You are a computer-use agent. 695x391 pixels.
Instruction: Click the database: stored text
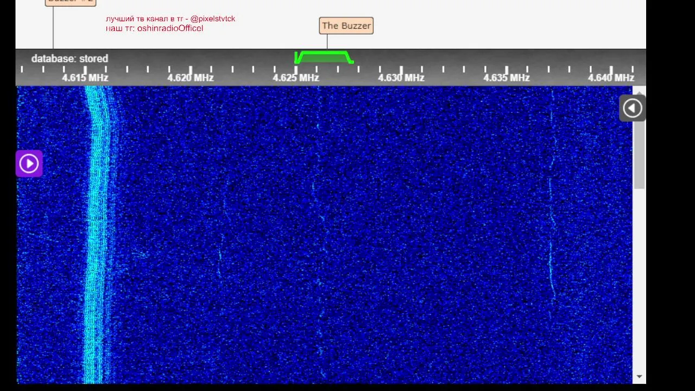(69, 59)
